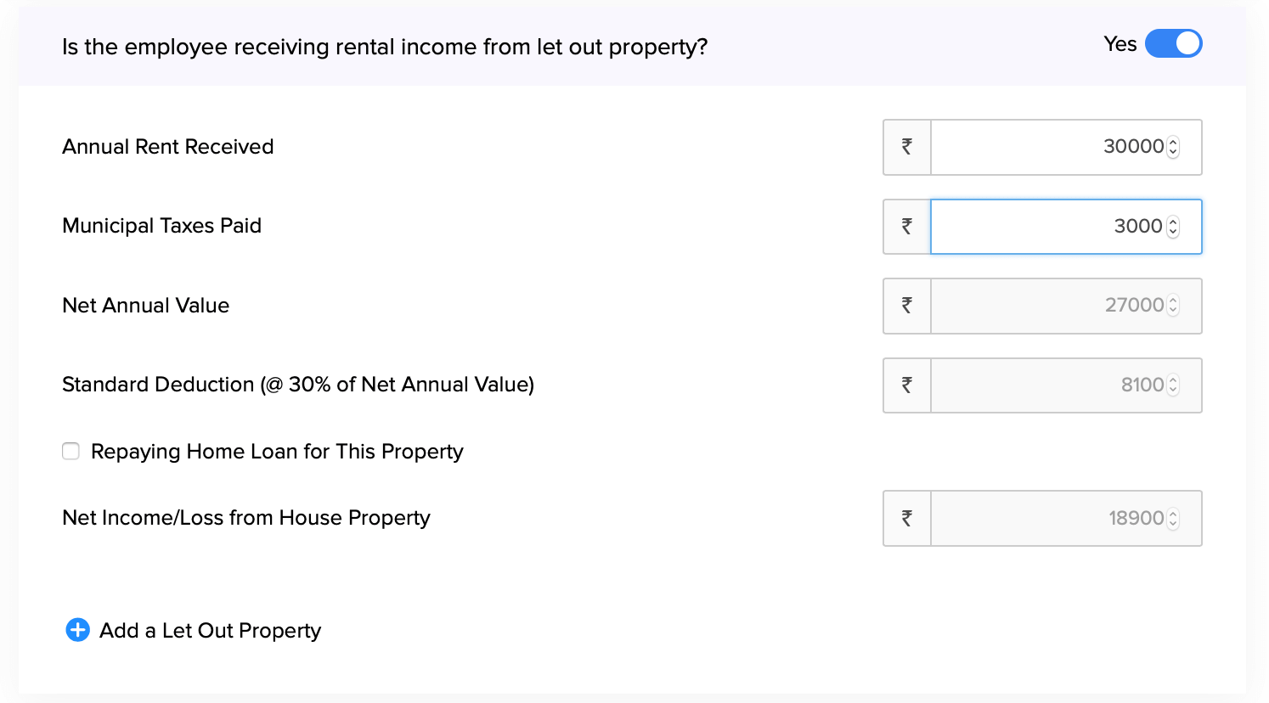
Task: Click the plus icon beside Add a Let Out Property
Action: tap(77, 630)
